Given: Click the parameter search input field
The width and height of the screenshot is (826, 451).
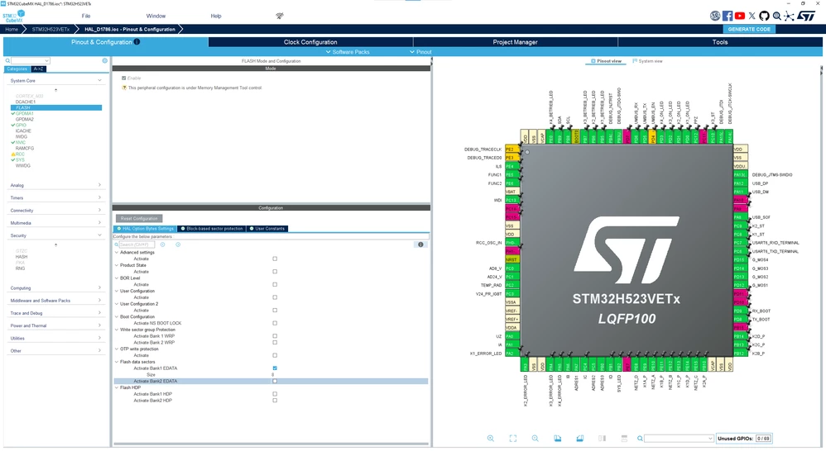Looking at the screenshot, I should click(137, 244).
